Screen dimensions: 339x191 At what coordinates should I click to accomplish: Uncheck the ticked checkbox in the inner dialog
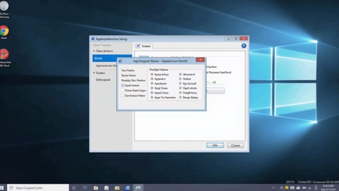122,85
